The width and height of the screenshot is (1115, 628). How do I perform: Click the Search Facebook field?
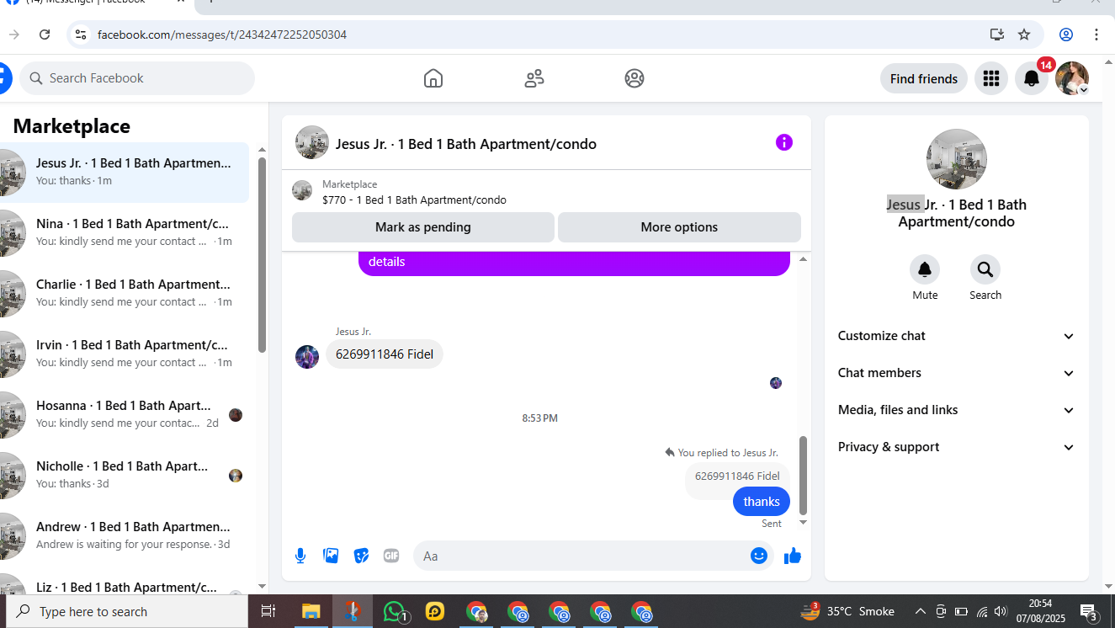pyautogui.click(x=137, y=78)
